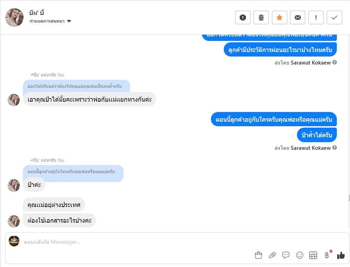Send a thumbs-up like
The image size is (350, 267).
point(341,256)
